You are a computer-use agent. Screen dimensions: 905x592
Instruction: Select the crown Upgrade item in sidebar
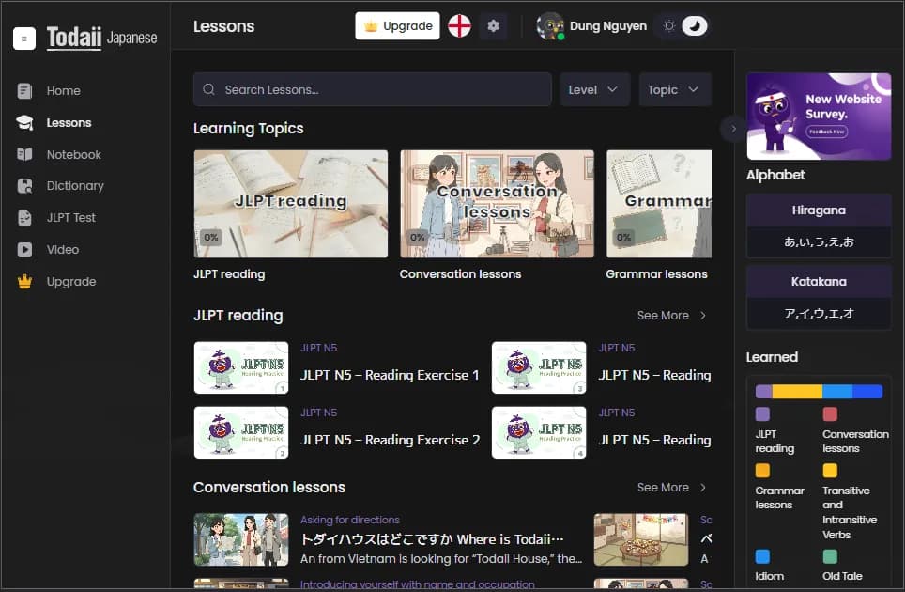tap(71, 282)
